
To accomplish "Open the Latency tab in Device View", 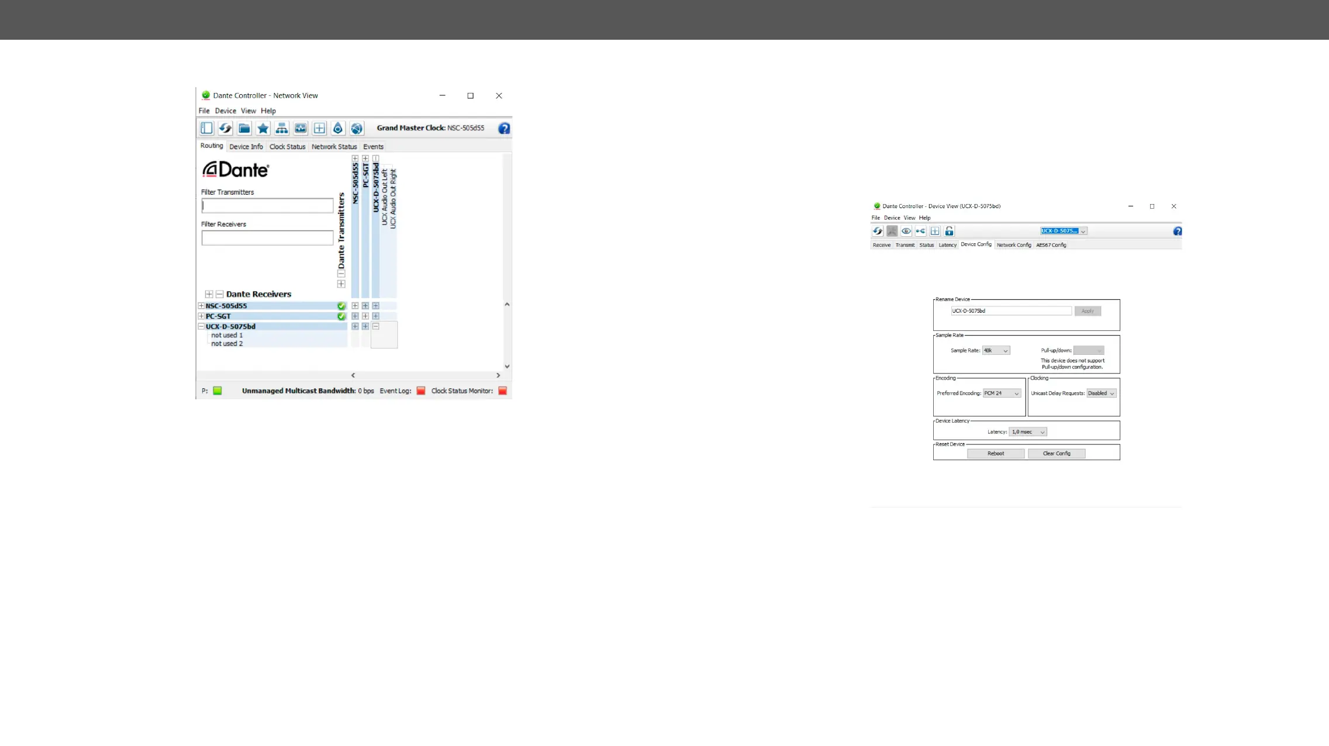I will (x=948, y=245).
